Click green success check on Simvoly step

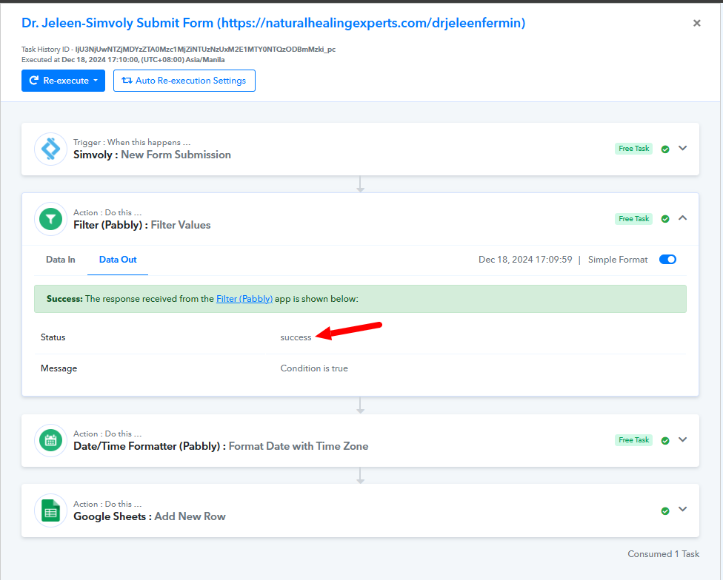(665, 149)
